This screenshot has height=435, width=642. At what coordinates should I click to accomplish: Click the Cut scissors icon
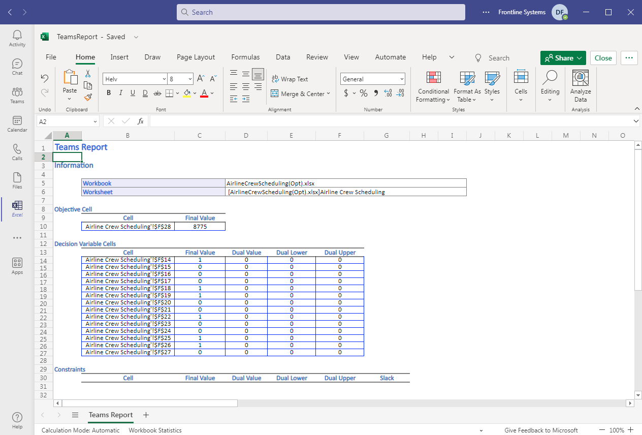pyautogui.click(x=88, y=74)
